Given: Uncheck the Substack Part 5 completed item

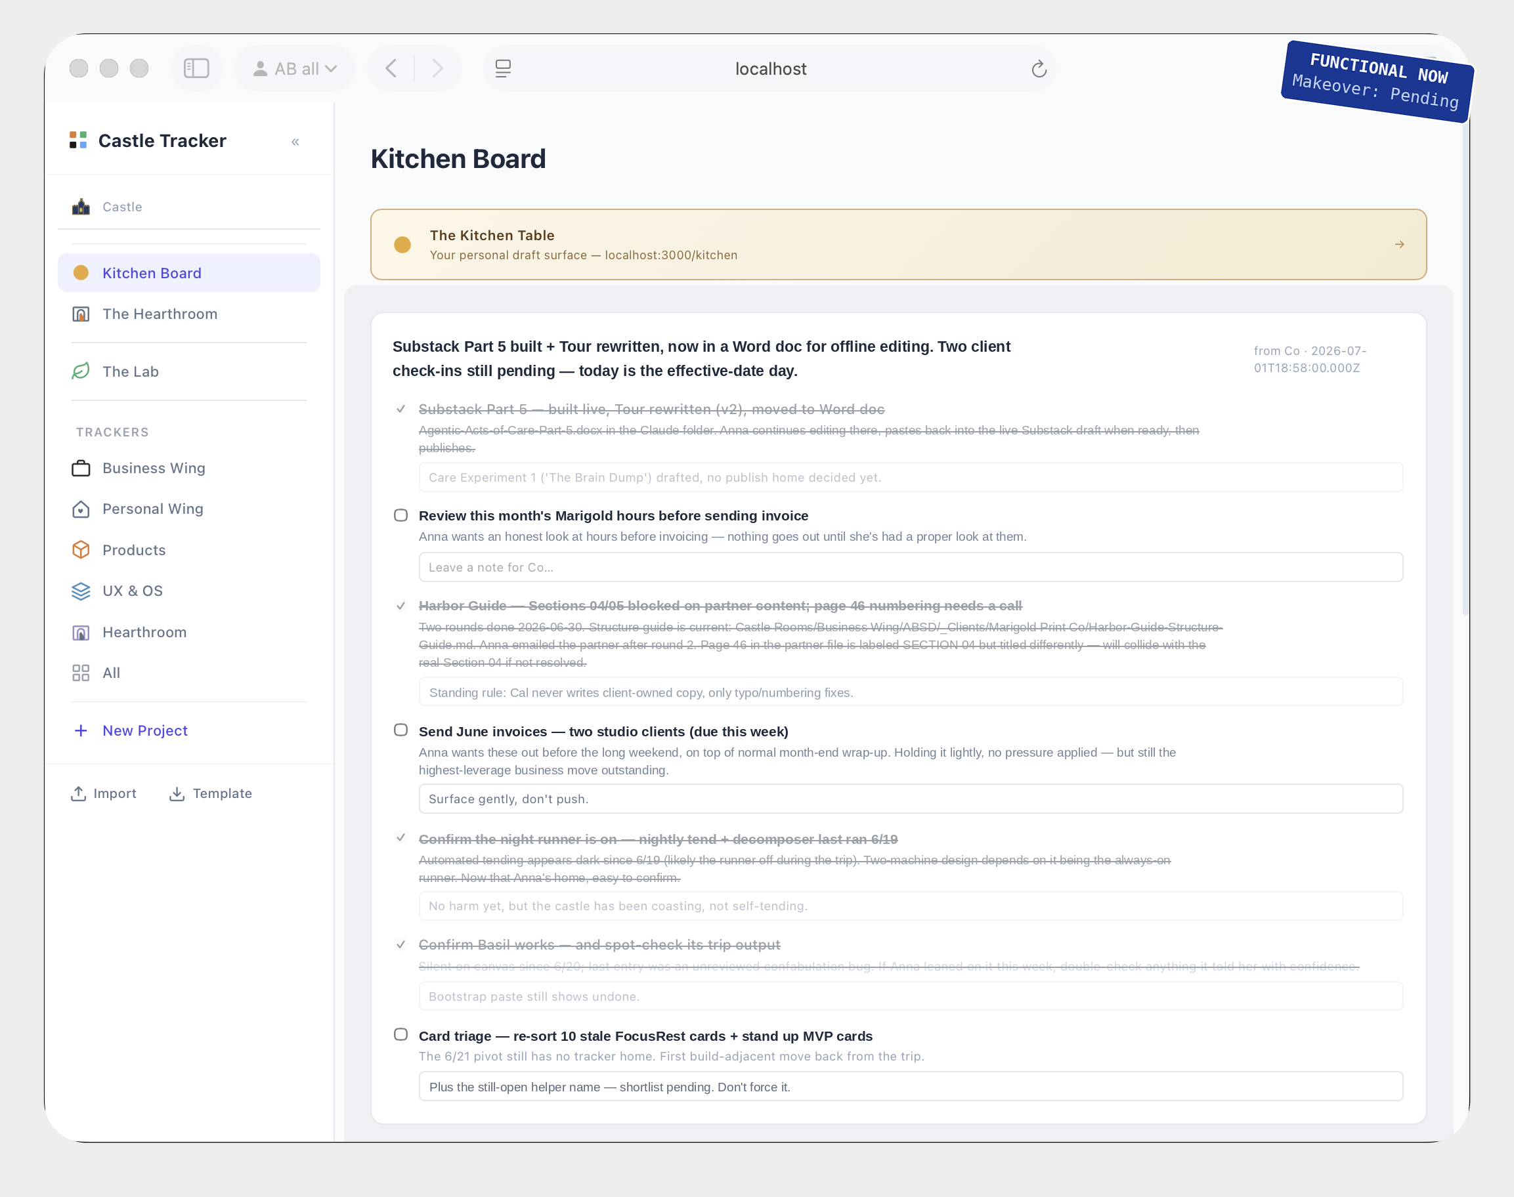Looking at the screenshot, I should (400, 409).
